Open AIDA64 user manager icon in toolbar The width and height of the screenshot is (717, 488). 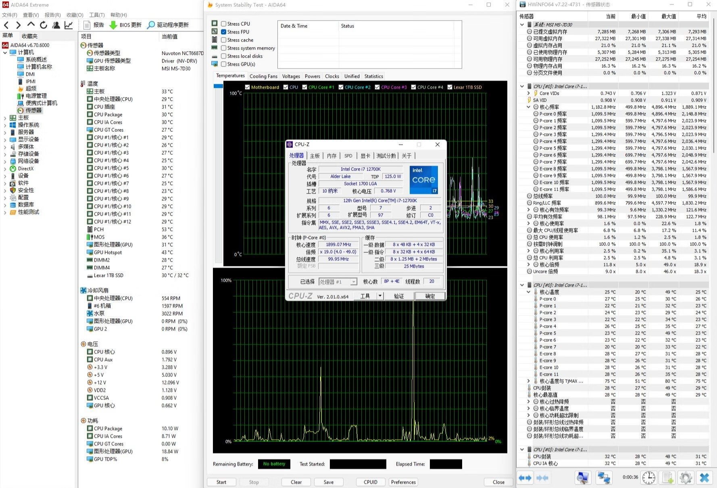(x=56, y=25)
